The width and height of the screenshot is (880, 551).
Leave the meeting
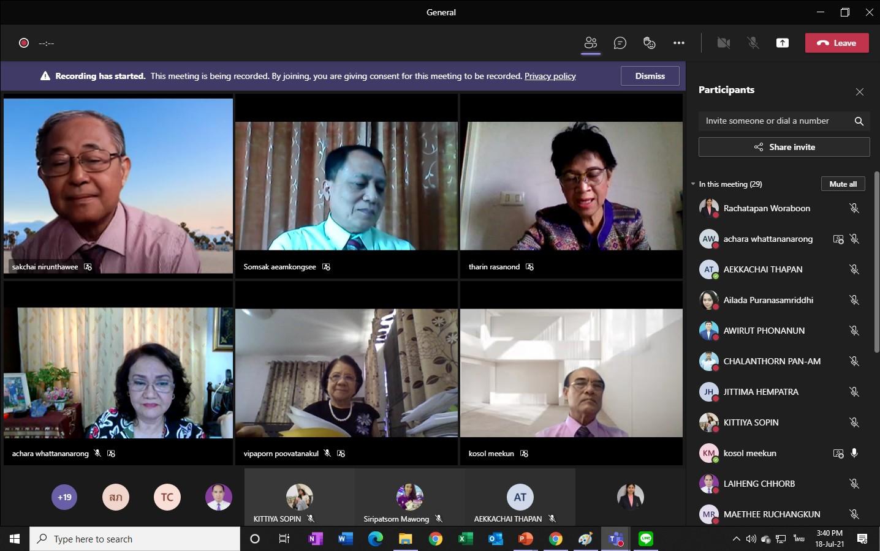tap(836, 43)
